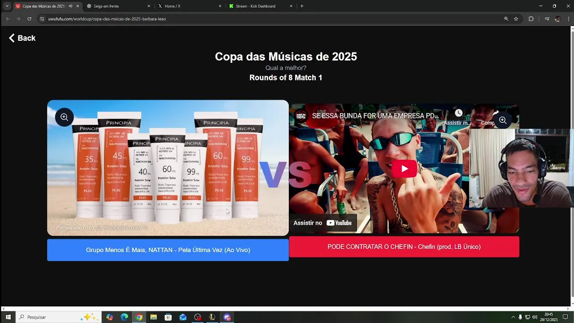Play the YouTube video with red play button
Image resolution: width=574 pixels, height=323 pixels.
(404, 169)
